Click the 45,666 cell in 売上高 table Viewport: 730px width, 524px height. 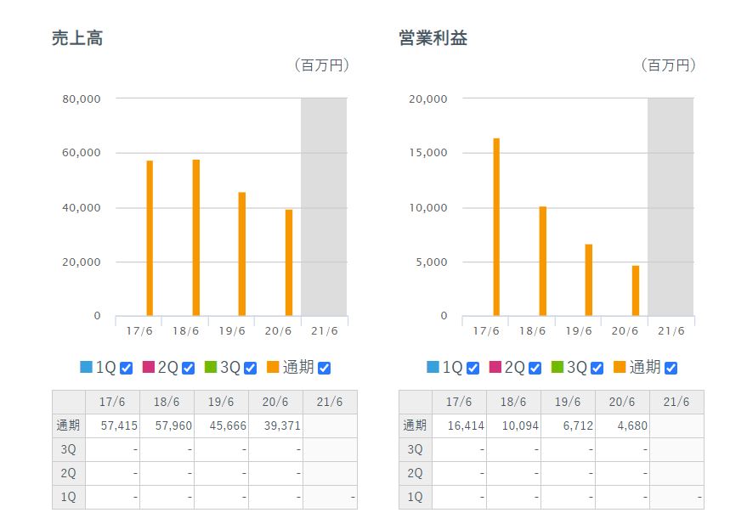pos(222,425)
